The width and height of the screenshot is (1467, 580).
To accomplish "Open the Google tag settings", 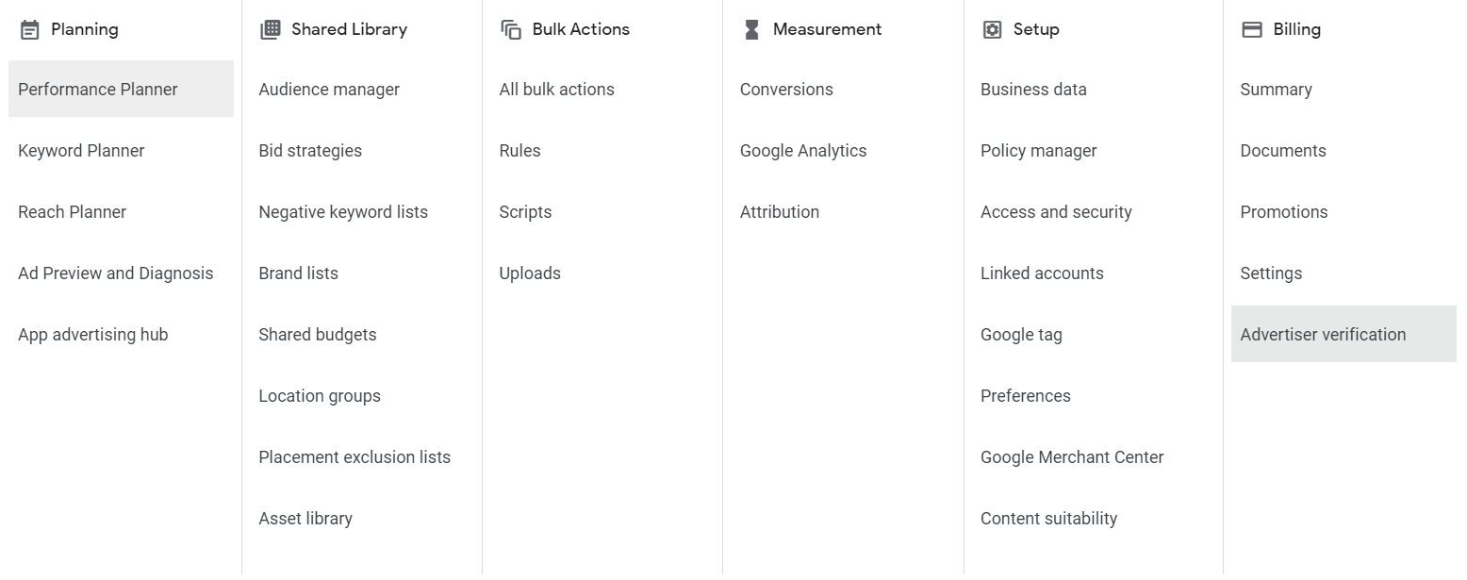I will tap(1021, 334).
